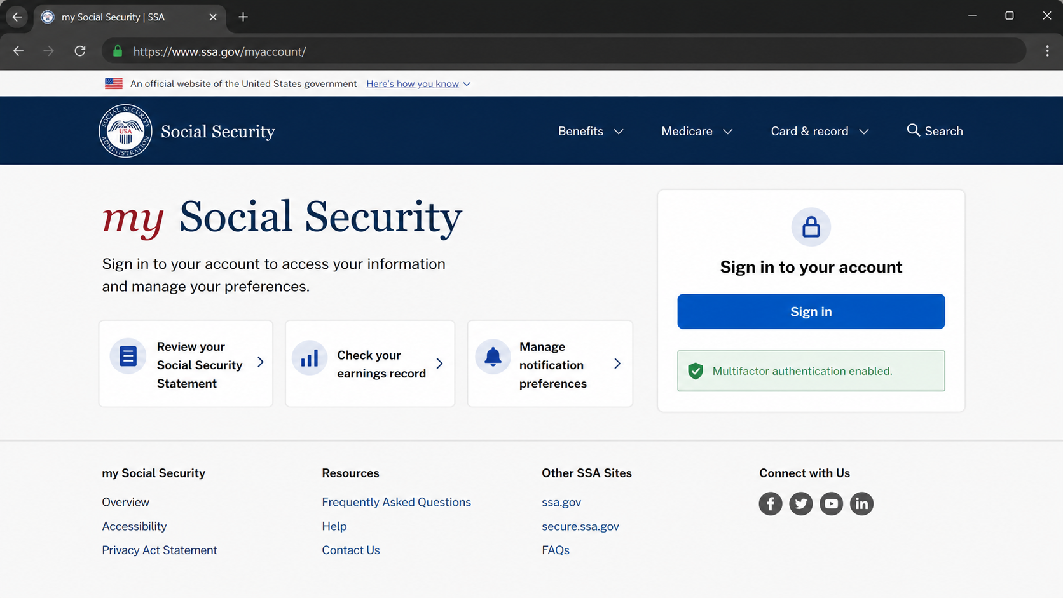Click the my Social Security page heading
Image resolution: width=1063 pixels, height=598 pixels.
[282, 218]
